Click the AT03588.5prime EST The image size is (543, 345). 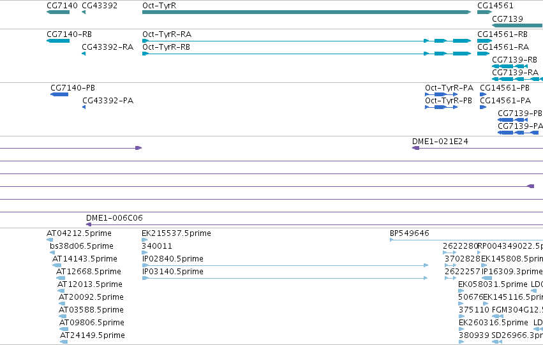pyautogui.click(x=63, y=316)
